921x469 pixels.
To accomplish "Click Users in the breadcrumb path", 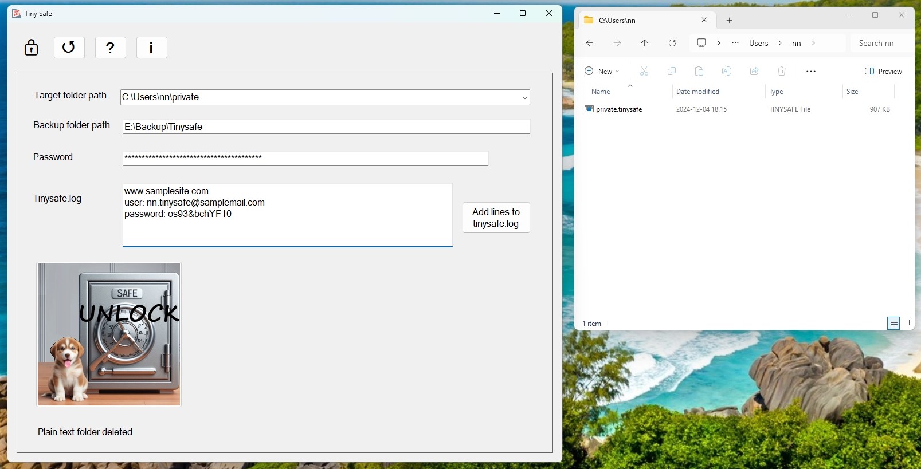I will 759,43.
